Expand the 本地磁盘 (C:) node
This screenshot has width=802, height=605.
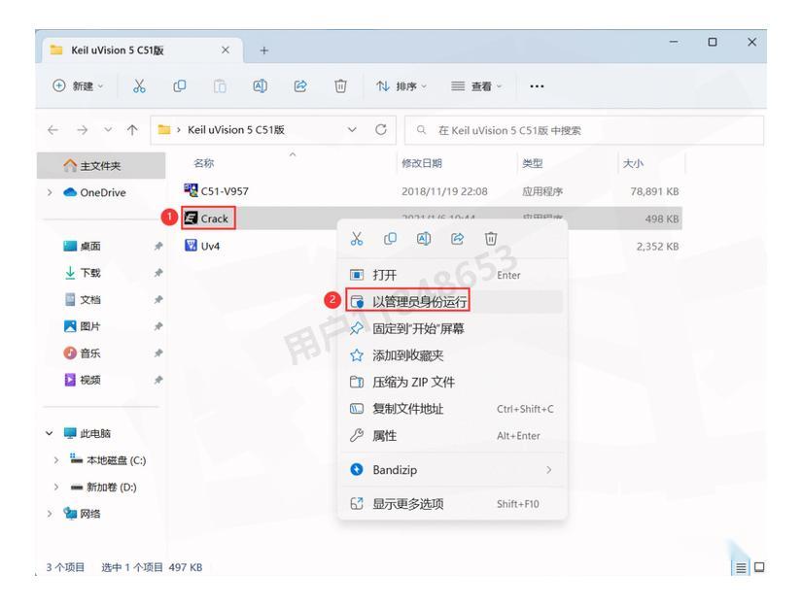click(55, 460)
